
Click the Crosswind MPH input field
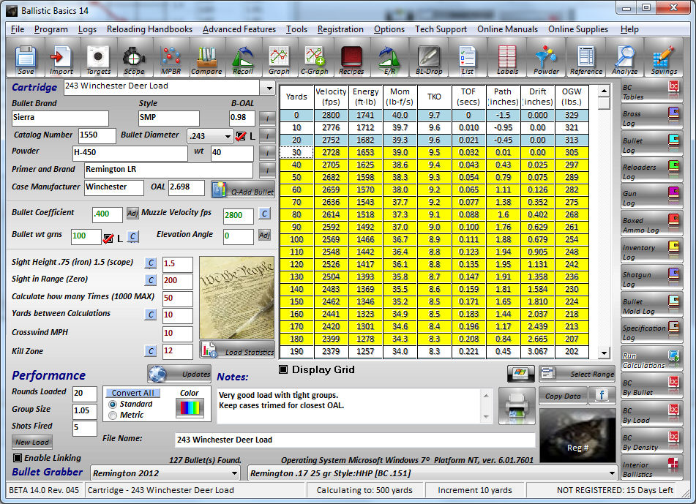[x=177, y=333]
